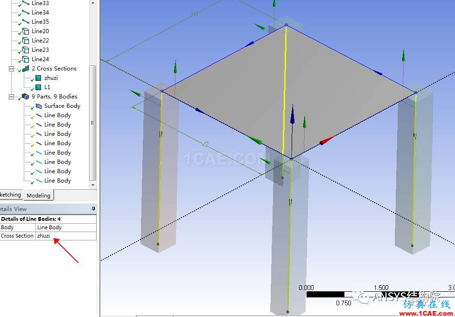Image resolution: width=455 pixels, height=317 pixels.
Task: Click the Line22 box icon
Action: pos(26,40)
